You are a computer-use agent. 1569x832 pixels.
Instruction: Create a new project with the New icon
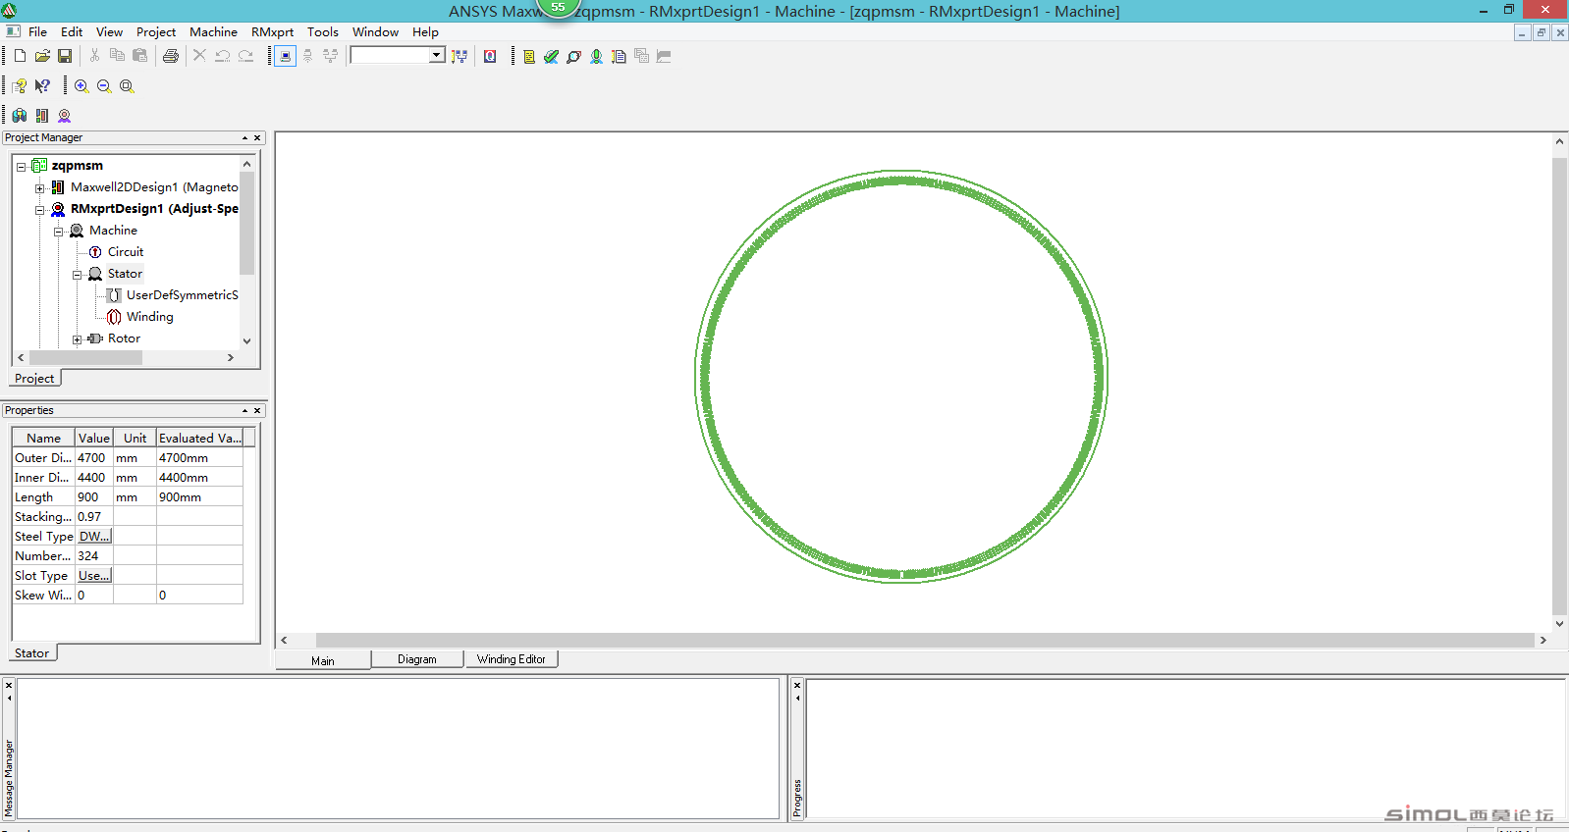[20, 56]
